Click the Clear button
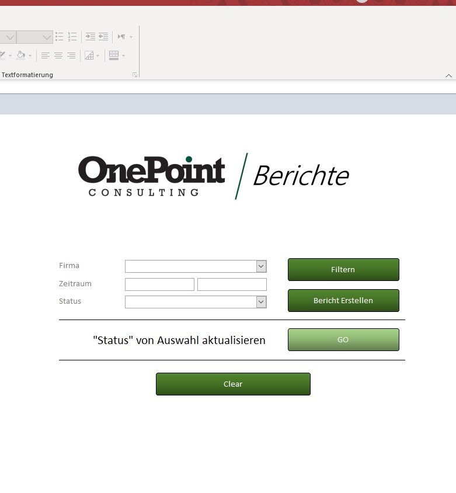456x493 pixels. click(x=233, y=384)
